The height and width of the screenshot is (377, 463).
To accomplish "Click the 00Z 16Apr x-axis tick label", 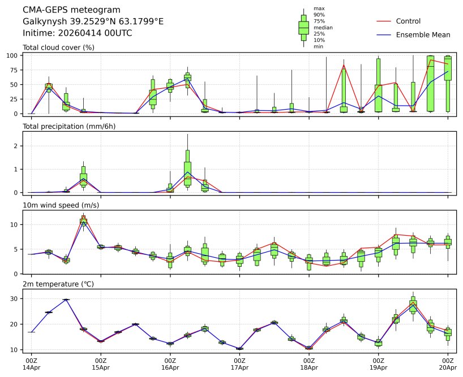I will pos(170,363).
